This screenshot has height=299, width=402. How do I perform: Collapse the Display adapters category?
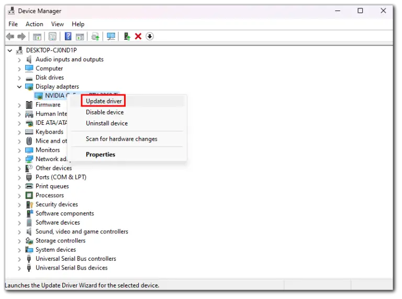click(x=19, y=87)
